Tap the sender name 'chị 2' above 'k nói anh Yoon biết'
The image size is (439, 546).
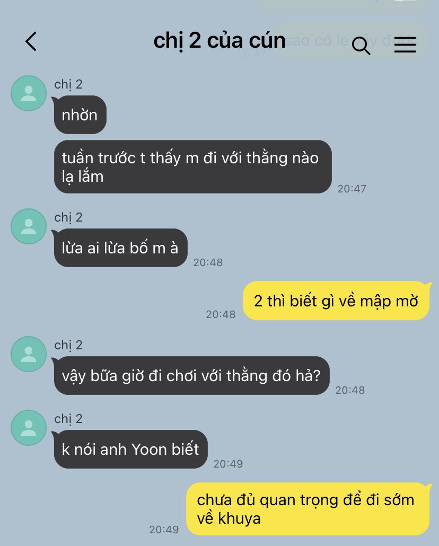tap(68, 419)
